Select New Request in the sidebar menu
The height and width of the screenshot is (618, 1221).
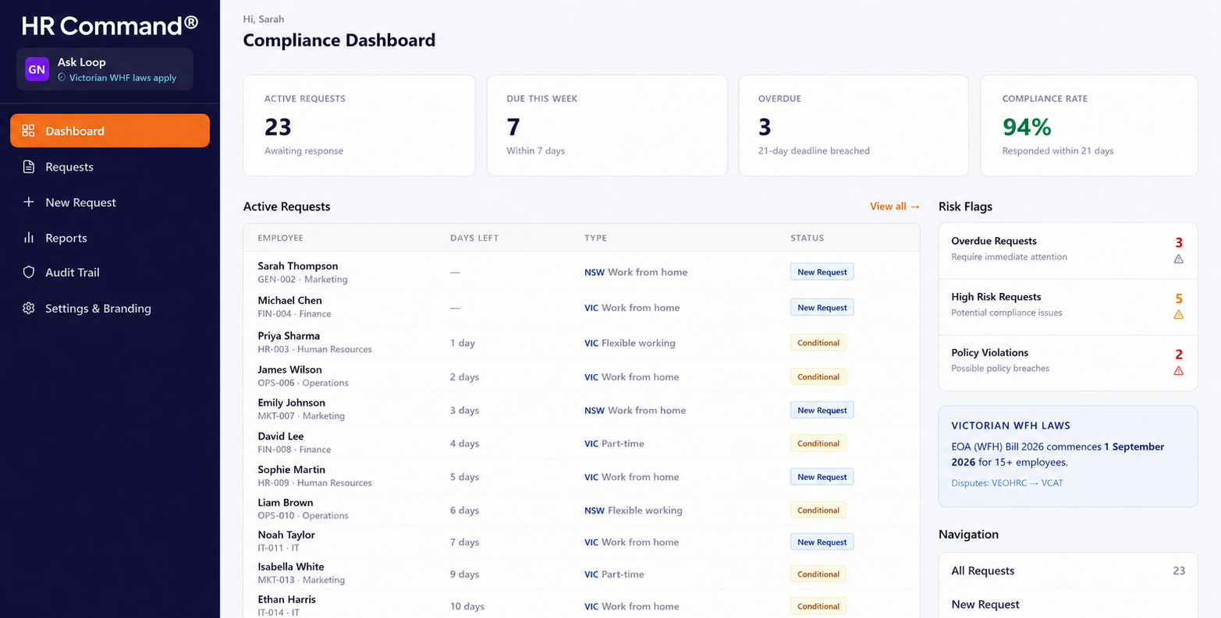click(x=110, y=202)
